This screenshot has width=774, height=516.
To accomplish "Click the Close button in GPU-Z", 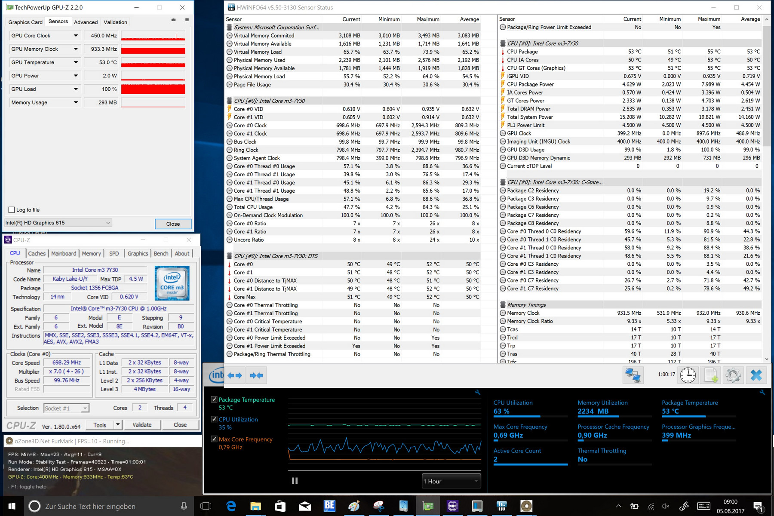I will tap(173, 224).
